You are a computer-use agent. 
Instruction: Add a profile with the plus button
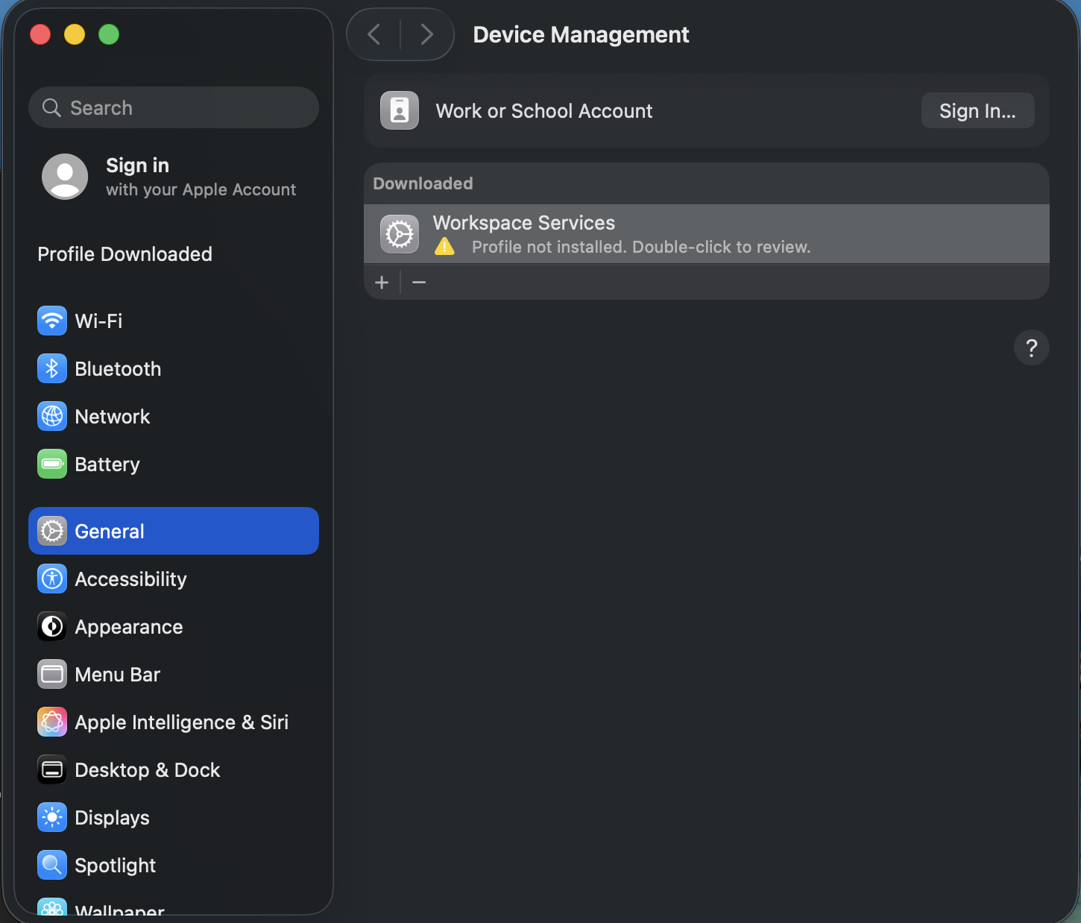click(382, 282)
